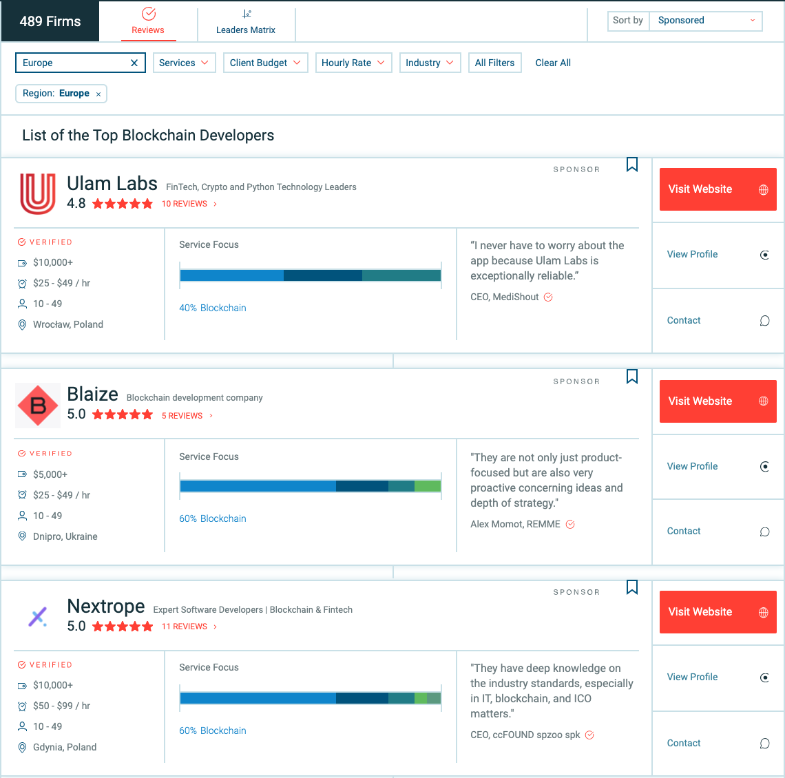Image resolution: width=785 pixels, height=778 pixels.
Task: Click verified check beside CEO, ccFOUND spzoo spk
Action: point(589,735)
